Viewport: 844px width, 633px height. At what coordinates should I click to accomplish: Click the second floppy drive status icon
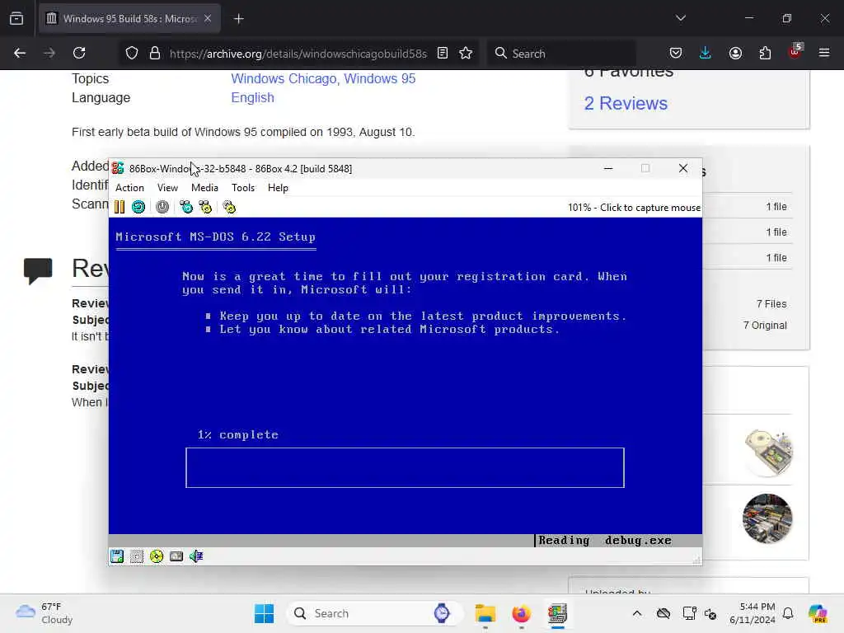137,556
